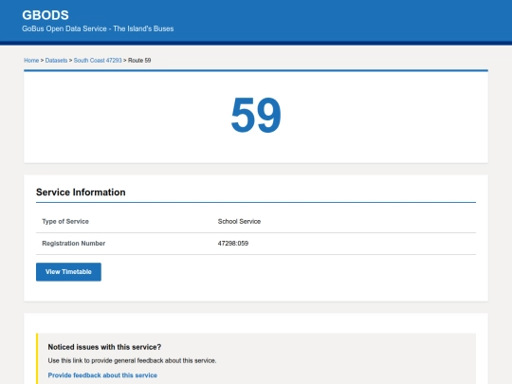The image size is (512, 384).
Task: Open Provide feedback about this service link
Action: tap(102, 375)
